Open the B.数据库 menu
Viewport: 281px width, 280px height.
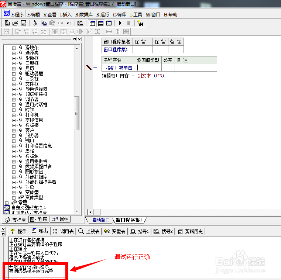84,15
